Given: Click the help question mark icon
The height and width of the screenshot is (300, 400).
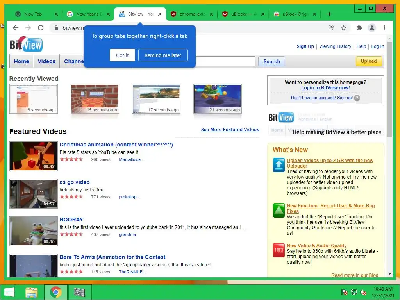Looking at the screenshot, I should pos(357,98).
